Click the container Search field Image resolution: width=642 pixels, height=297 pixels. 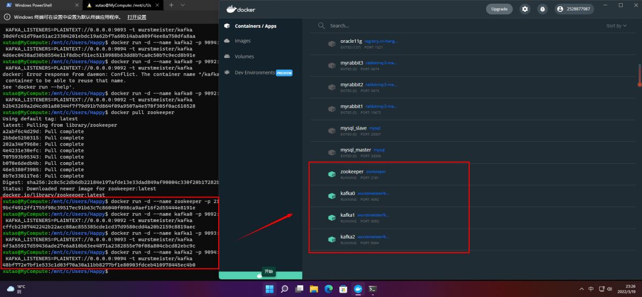pyautogui.click(x=374, y=26)
